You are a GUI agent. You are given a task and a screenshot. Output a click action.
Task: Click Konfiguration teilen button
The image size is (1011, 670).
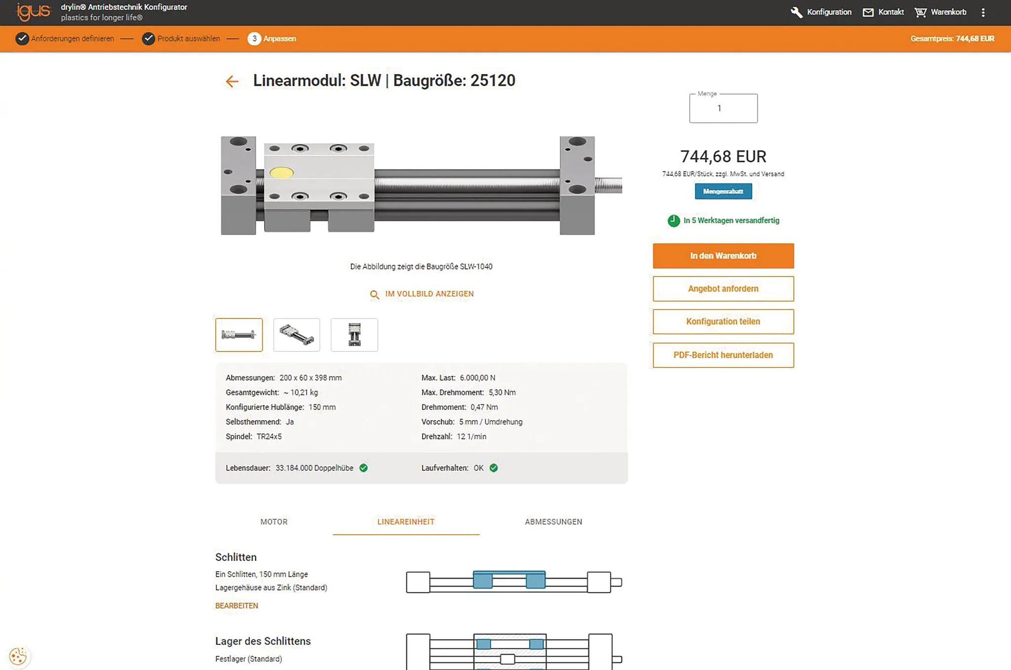pyautogui.click(x=723, y=321)
